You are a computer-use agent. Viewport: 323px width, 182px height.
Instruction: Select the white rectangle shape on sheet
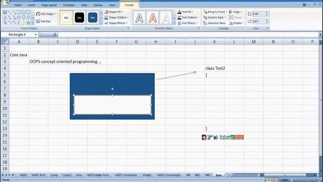point(112,105)
